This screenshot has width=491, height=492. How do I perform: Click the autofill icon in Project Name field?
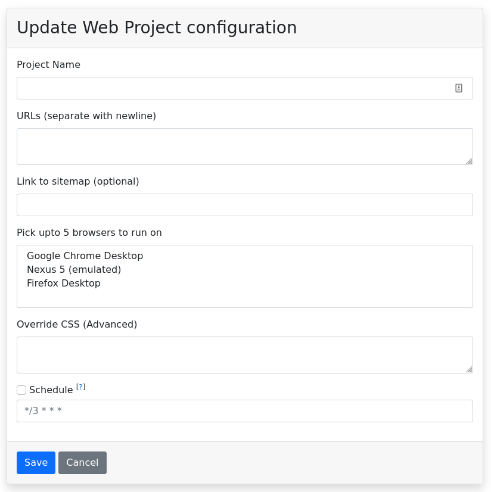[x=459, y=88]
